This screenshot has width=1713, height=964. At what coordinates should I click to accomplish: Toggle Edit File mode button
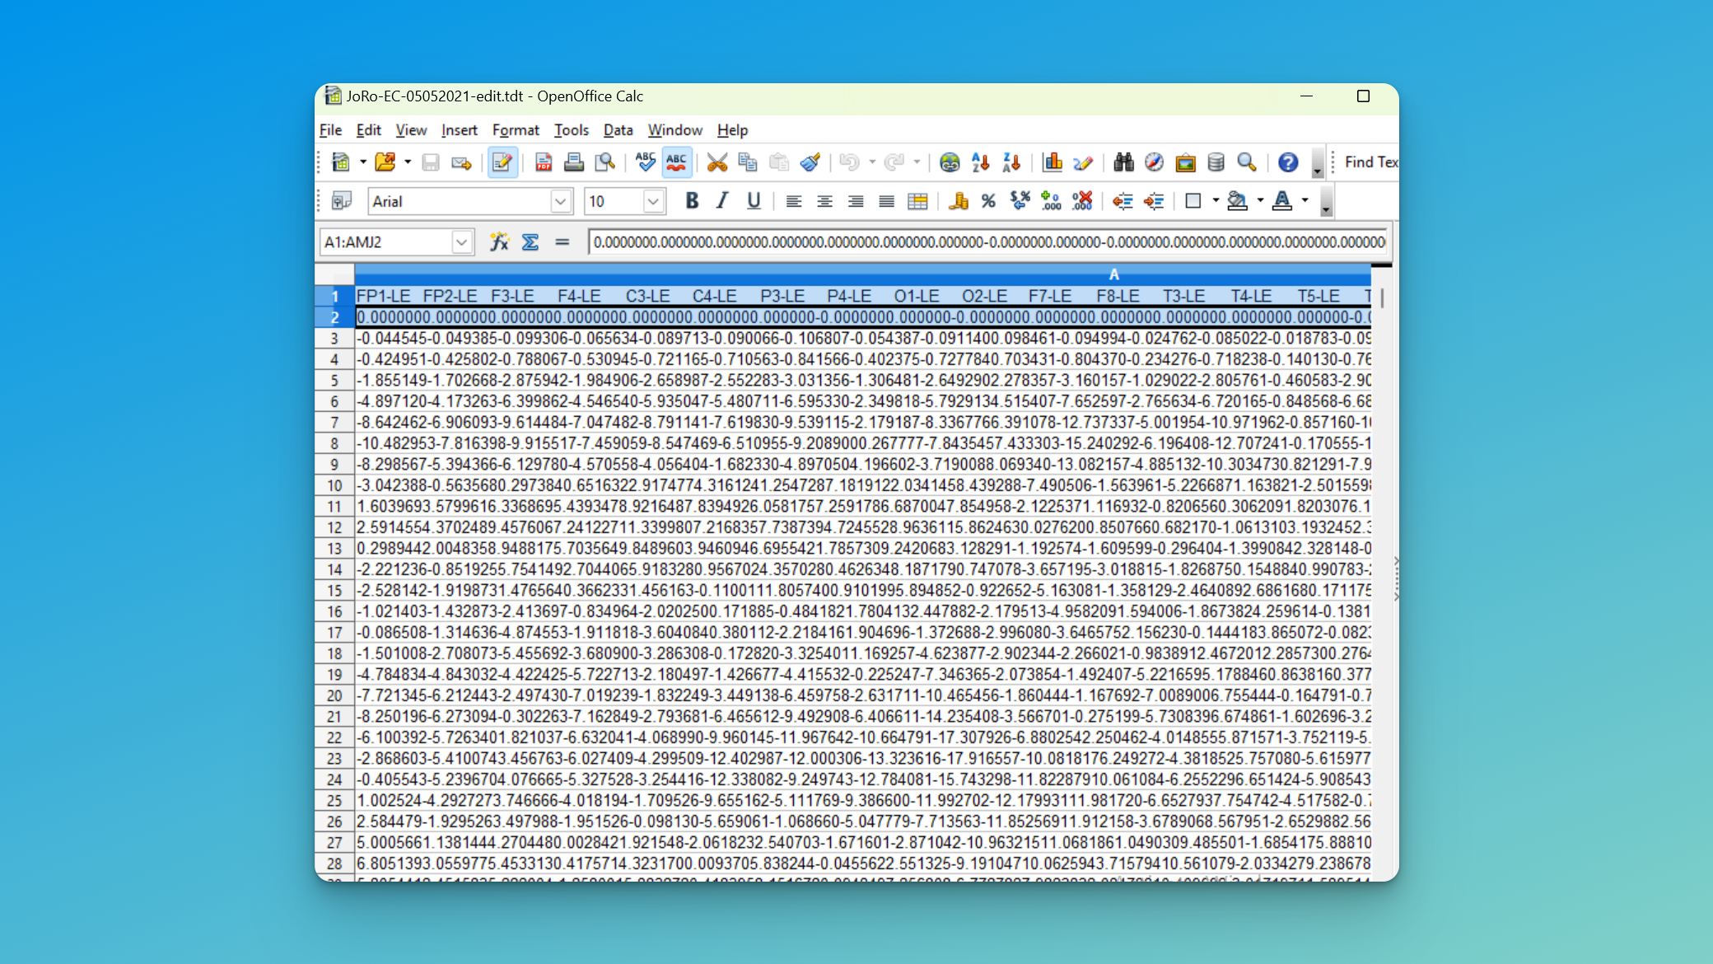point(502,162)
